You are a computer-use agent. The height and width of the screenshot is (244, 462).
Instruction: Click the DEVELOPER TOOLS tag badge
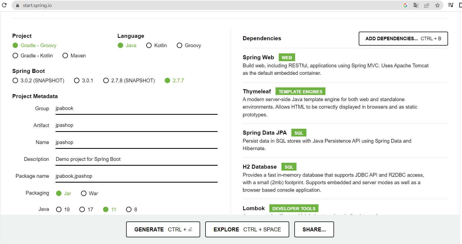pyautogui.click(x=294, y=209)
